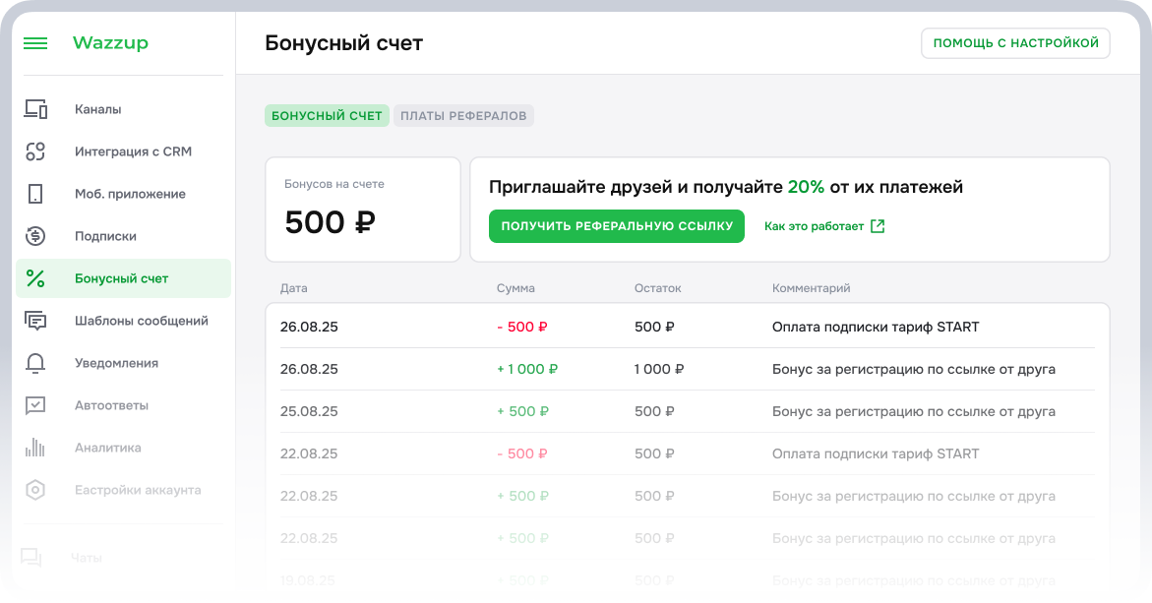This screenshot has width=1152, height=603.
Task: Click the 26.08.25 row with Оплата подписки START
Action: 689,326
